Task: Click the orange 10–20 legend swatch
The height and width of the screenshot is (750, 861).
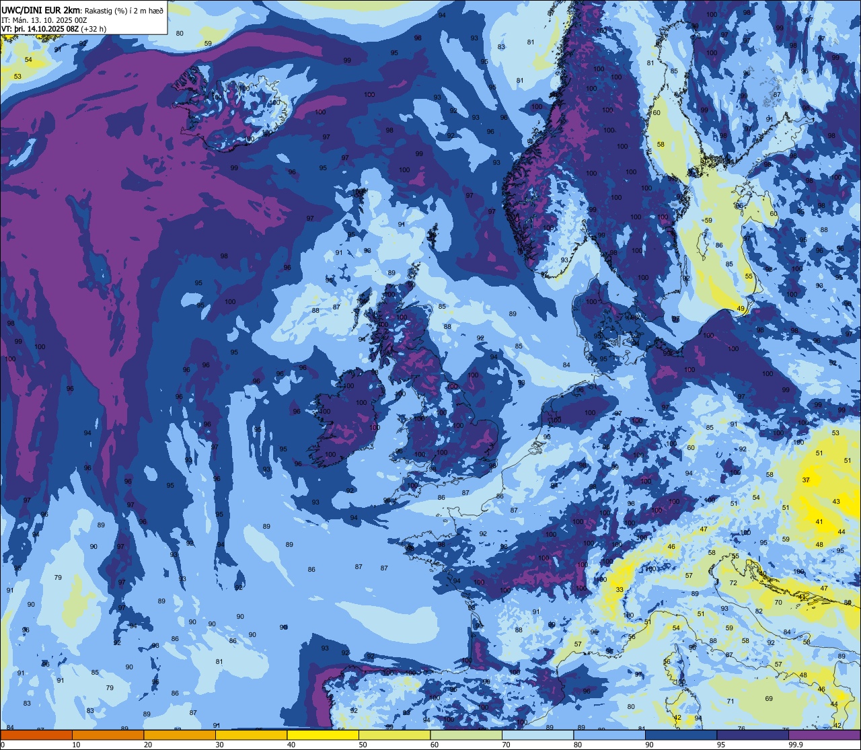Action: pyautogui.click(x=108, y=735)
